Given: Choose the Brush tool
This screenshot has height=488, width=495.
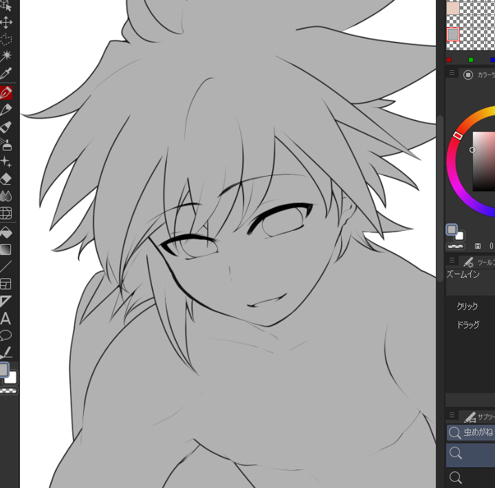Looking at the screenshot, I should point(6,127).
